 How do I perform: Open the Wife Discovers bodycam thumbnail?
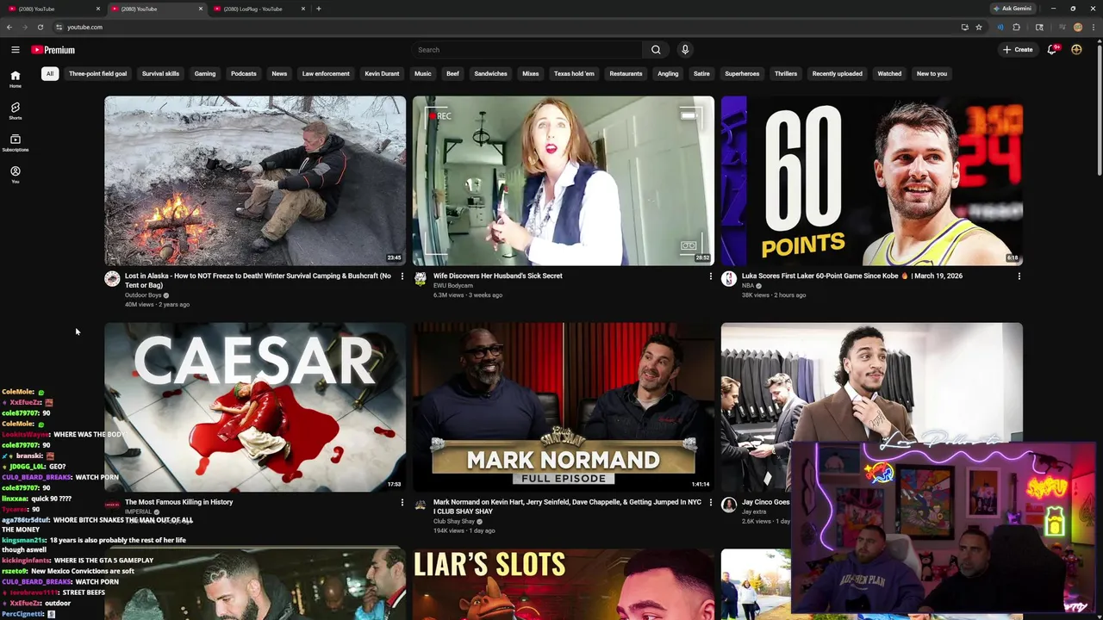point(564,181)
